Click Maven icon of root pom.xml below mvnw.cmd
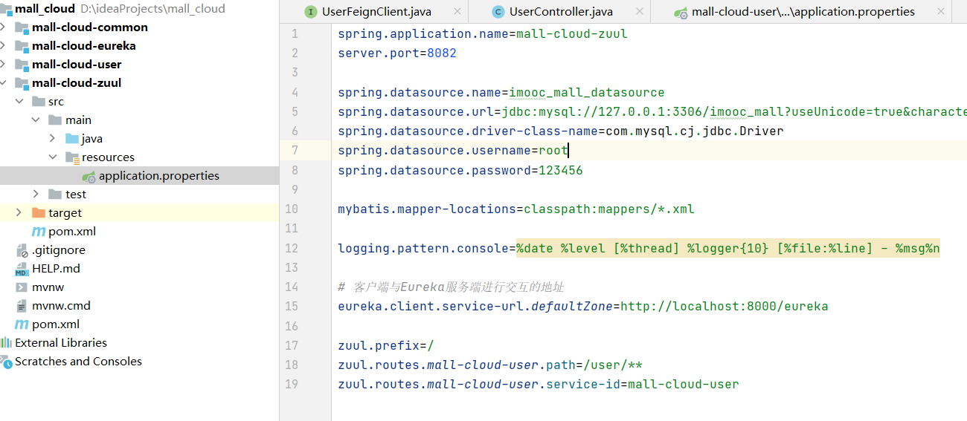The width and height of the screenshot is (967, 421). coord(22,324)
